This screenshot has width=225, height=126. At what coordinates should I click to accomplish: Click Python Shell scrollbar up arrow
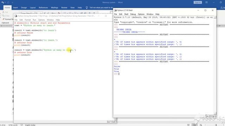point(215,17)
